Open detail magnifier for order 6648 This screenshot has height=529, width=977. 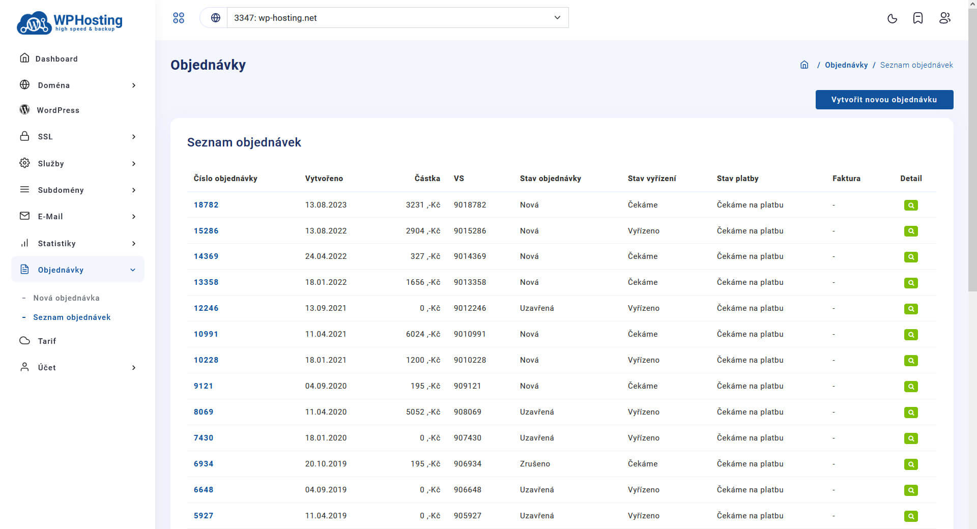pos(911,490)
